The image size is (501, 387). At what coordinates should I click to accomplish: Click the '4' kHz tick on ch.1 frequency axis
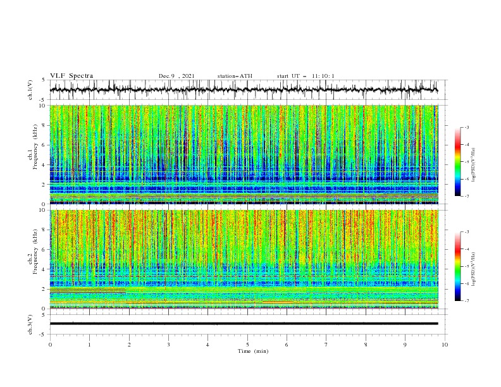[44, 165]
